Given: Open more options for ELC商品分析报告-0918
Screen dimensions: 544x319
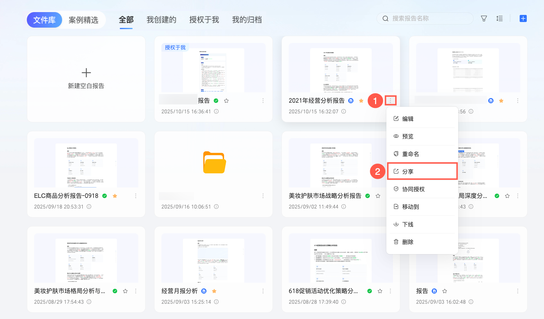Looking at the screenshot, I should tap(136, 196).
